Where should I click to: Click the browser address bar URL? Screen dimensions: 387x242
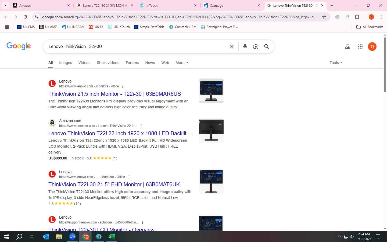coord(179,17)
